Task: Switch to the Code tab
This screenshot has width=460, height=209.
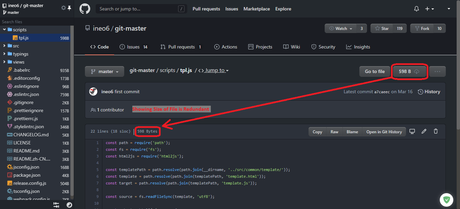Action: tap(99, 47)
